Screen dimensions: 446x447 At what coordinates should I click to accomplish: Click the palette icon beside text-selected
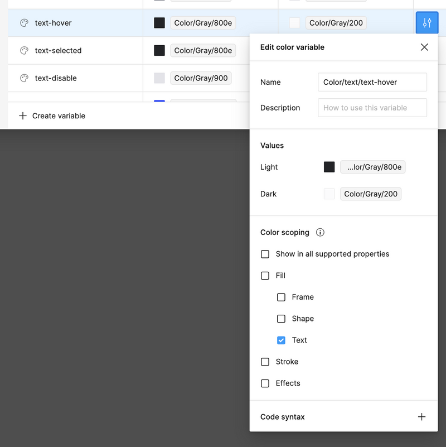pos(24,50)
